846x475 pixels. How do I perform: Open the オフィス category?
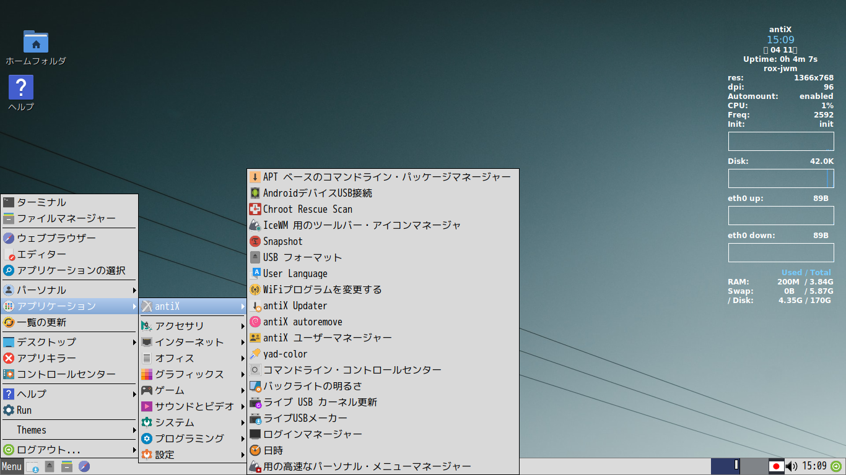pyautogui.click(x=193, y=358)
